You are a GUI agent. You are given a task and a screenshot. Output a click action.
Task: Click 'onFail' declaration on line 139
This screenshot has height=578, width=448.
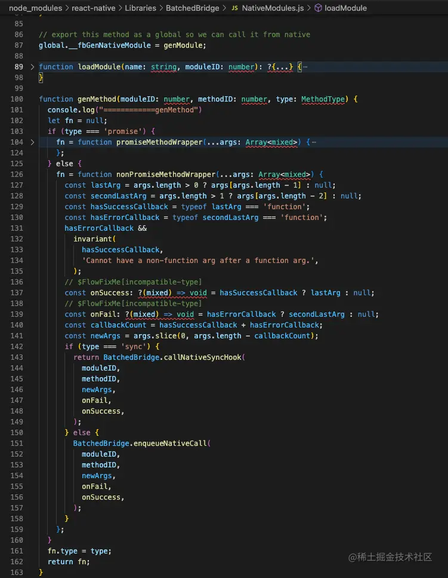point(103,314)
